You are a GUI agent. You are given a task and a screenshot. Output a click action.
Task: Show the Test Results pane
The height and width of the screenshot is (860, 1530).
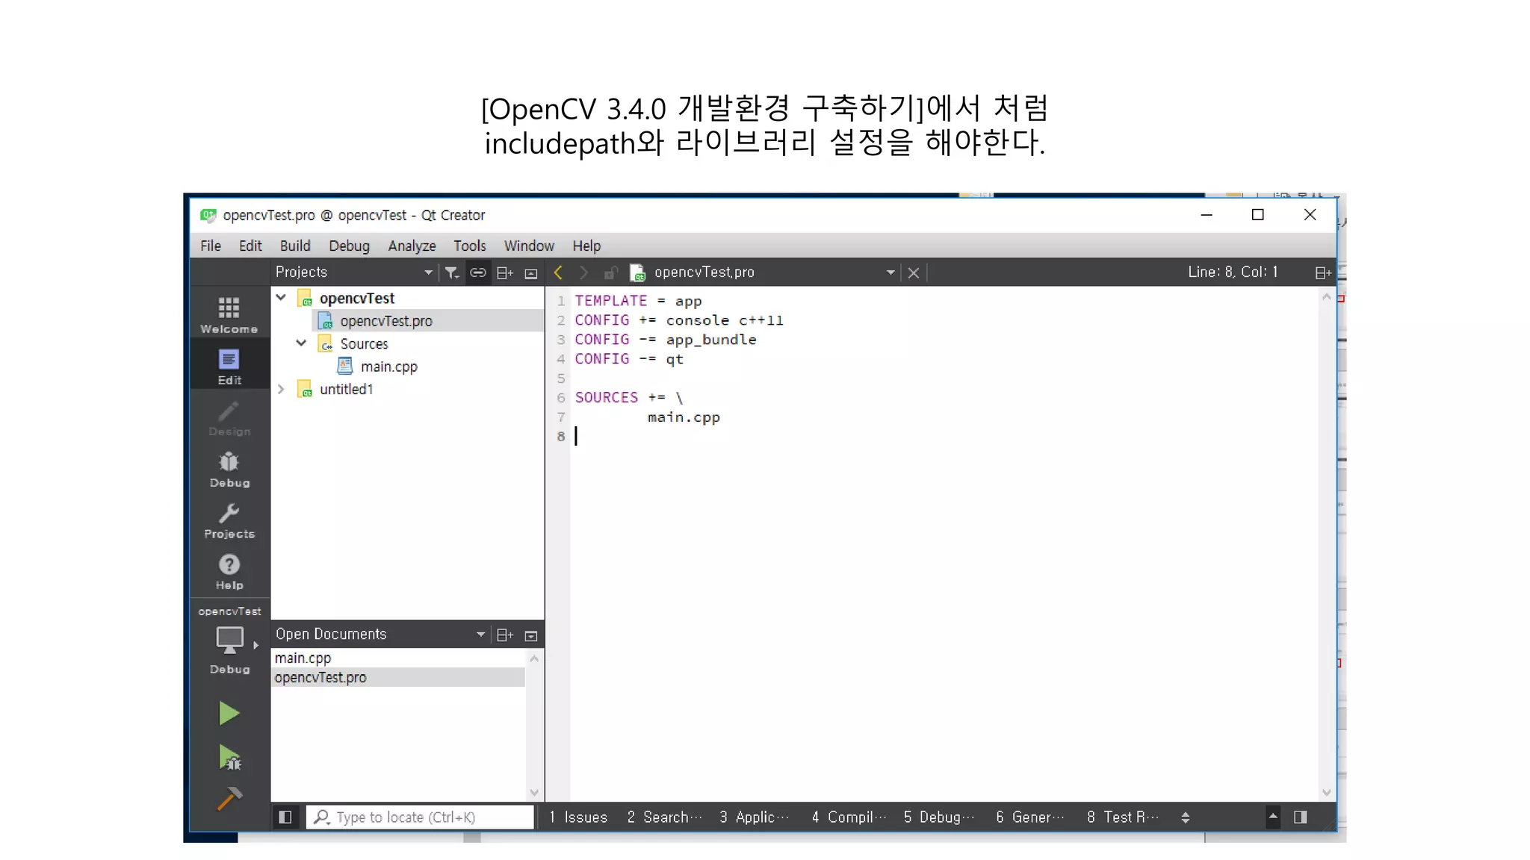pyautogui.click(x=1123, y=817)
